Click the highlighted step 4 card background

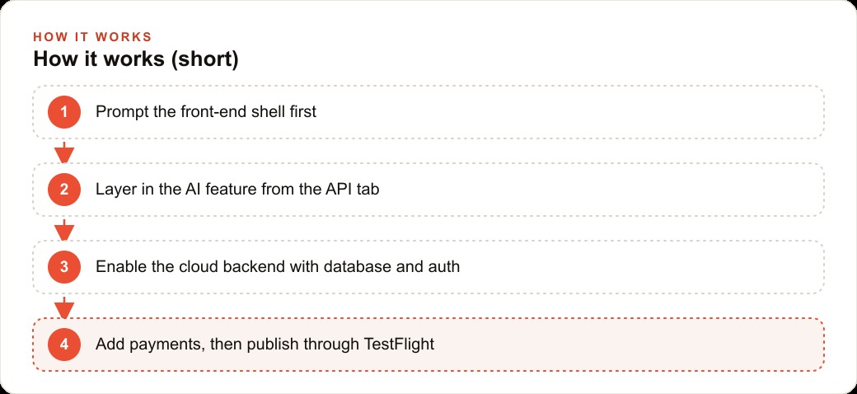point(428,345)
